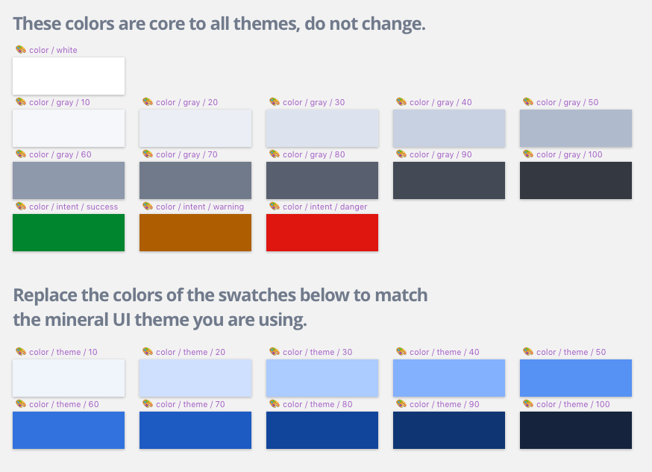Select the white color swatch
Screen dimensions: 652x472
coord(69,76)
